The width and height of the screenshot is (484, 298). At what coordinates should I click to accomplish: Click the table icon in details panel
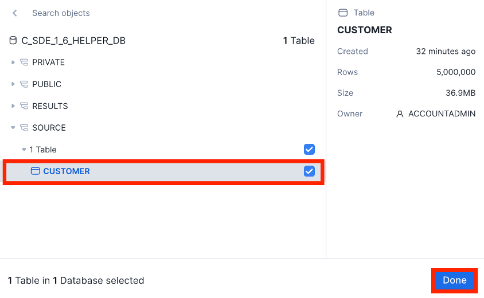(344, 13)
